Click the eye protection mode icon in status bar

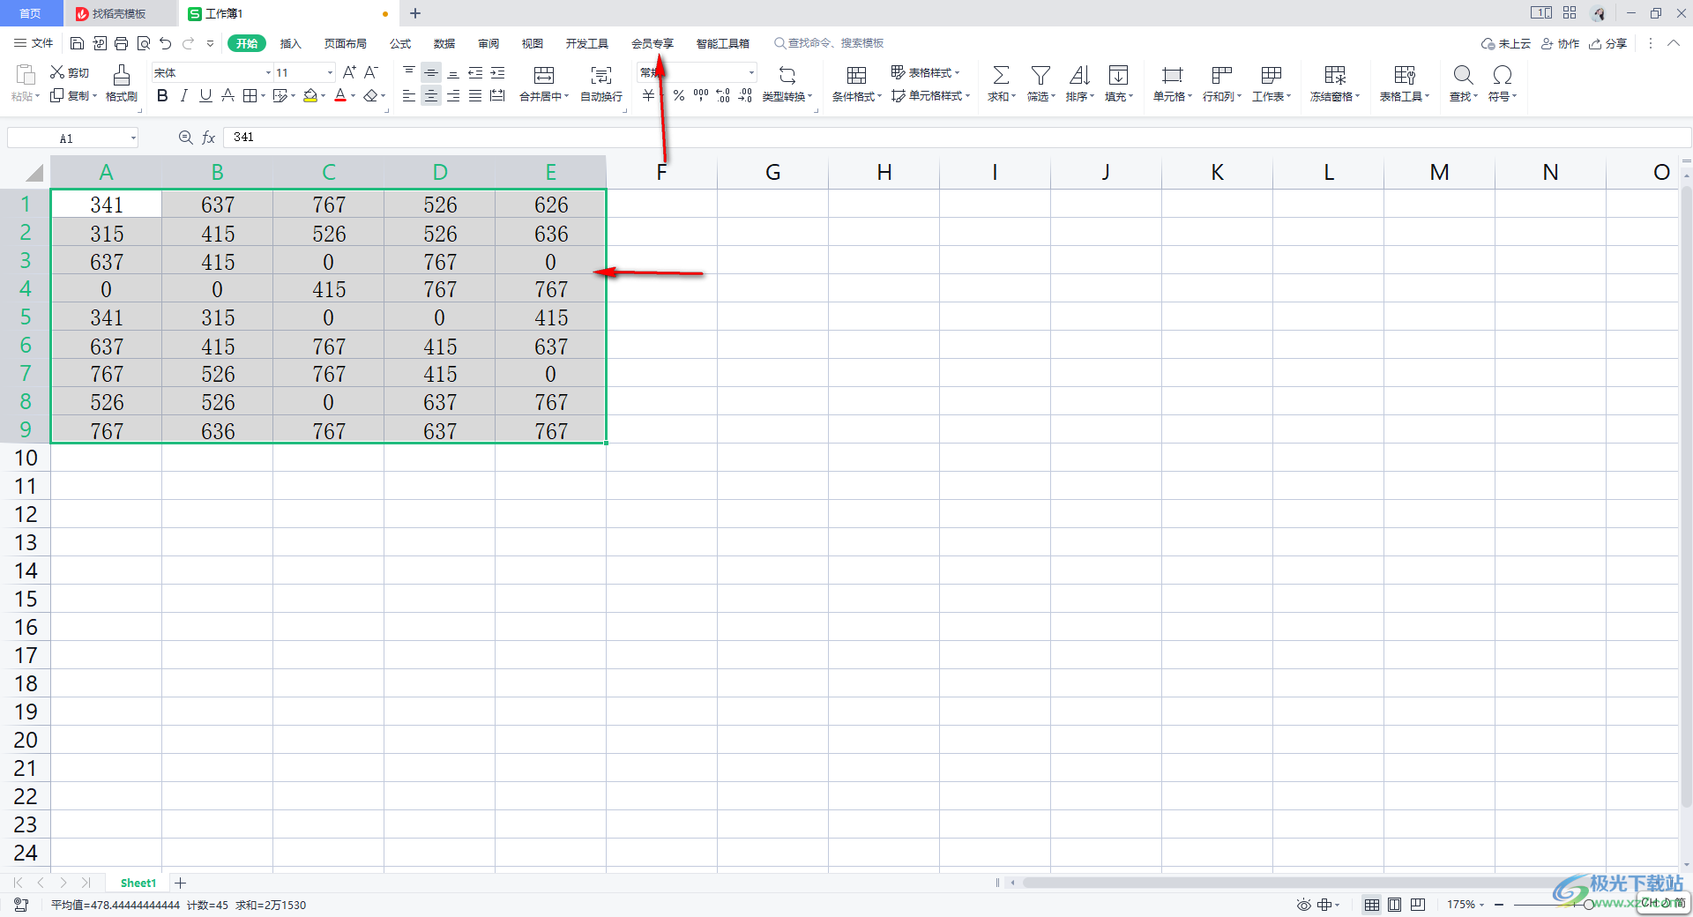tap(1303, 905)
